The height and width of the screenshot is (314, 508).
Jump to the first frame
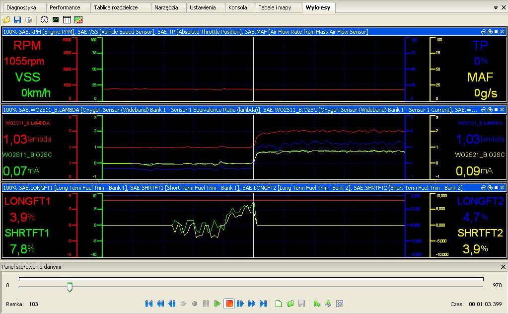tap(148, 304)
